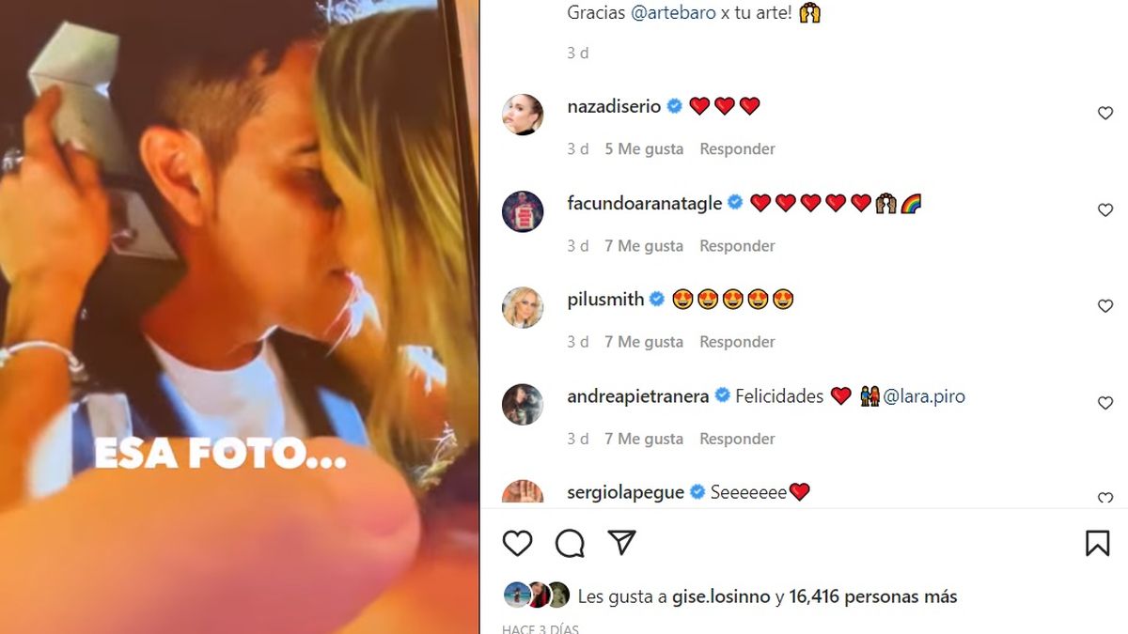Open comments via the speech bubble icon
Image resolution: width=1128 pixels, height=634 pixels.
(570, 543)
